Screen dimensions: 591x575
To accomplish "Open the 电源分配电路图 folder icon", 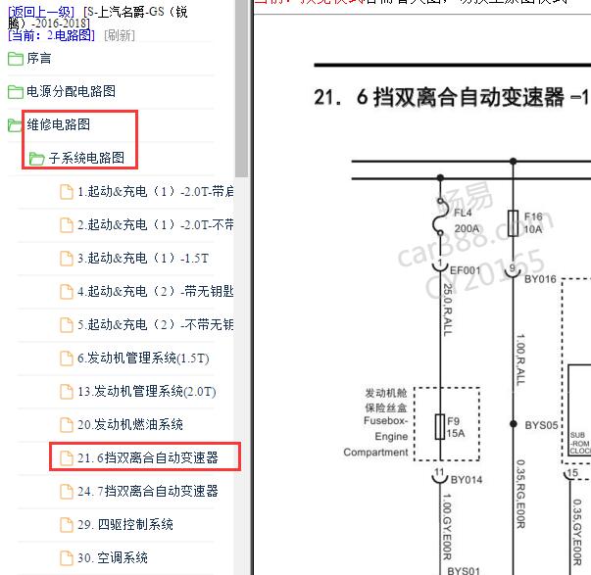I will point(16,91).
